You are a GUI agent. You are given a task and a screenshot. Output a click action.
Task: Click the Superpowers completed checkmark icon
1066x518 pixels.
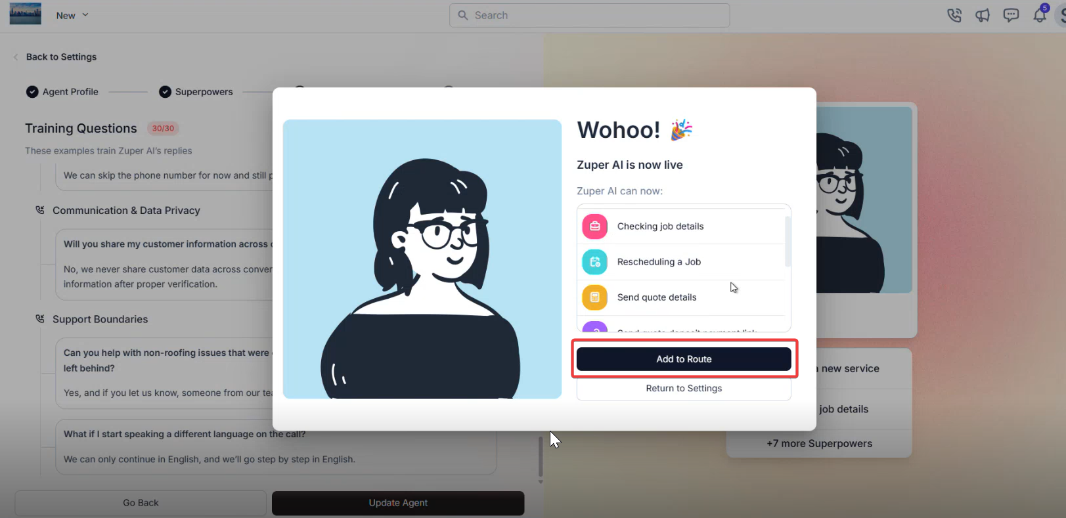pyautogui.click(x=165, y=92)
